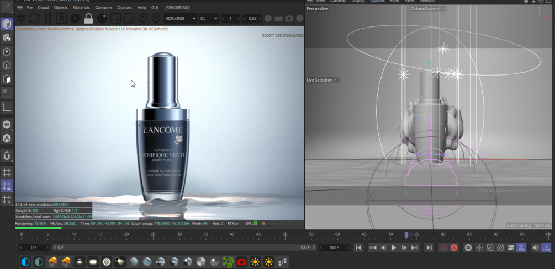Click the blue half-circle Octane icon
555x269 pixels.
click(x=25, y=262)
